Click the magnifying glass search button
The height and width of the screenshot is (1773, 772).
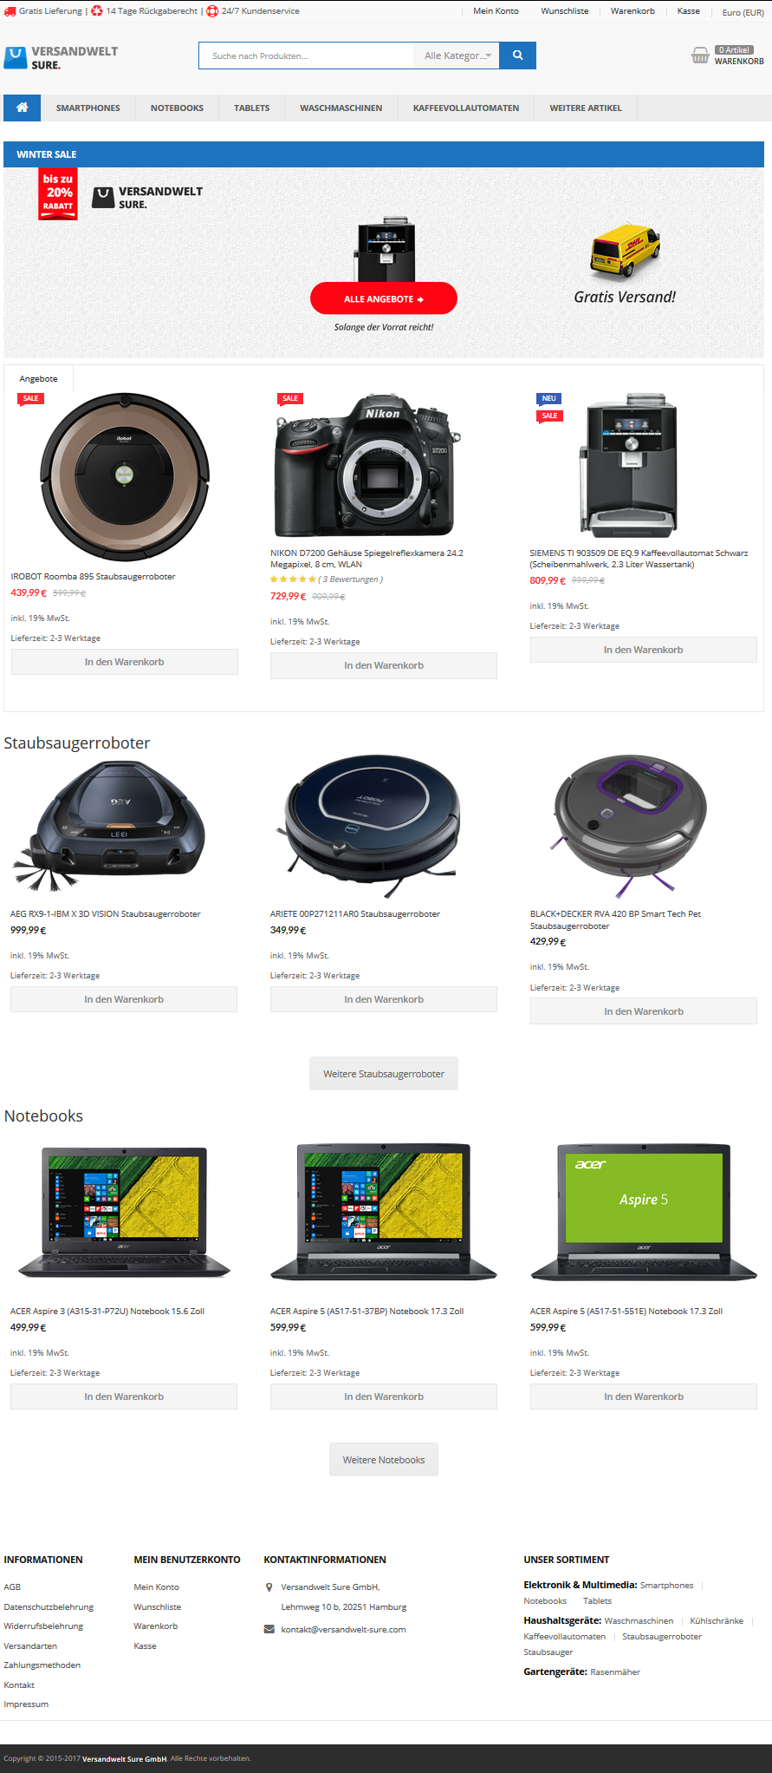click(517, 56)
